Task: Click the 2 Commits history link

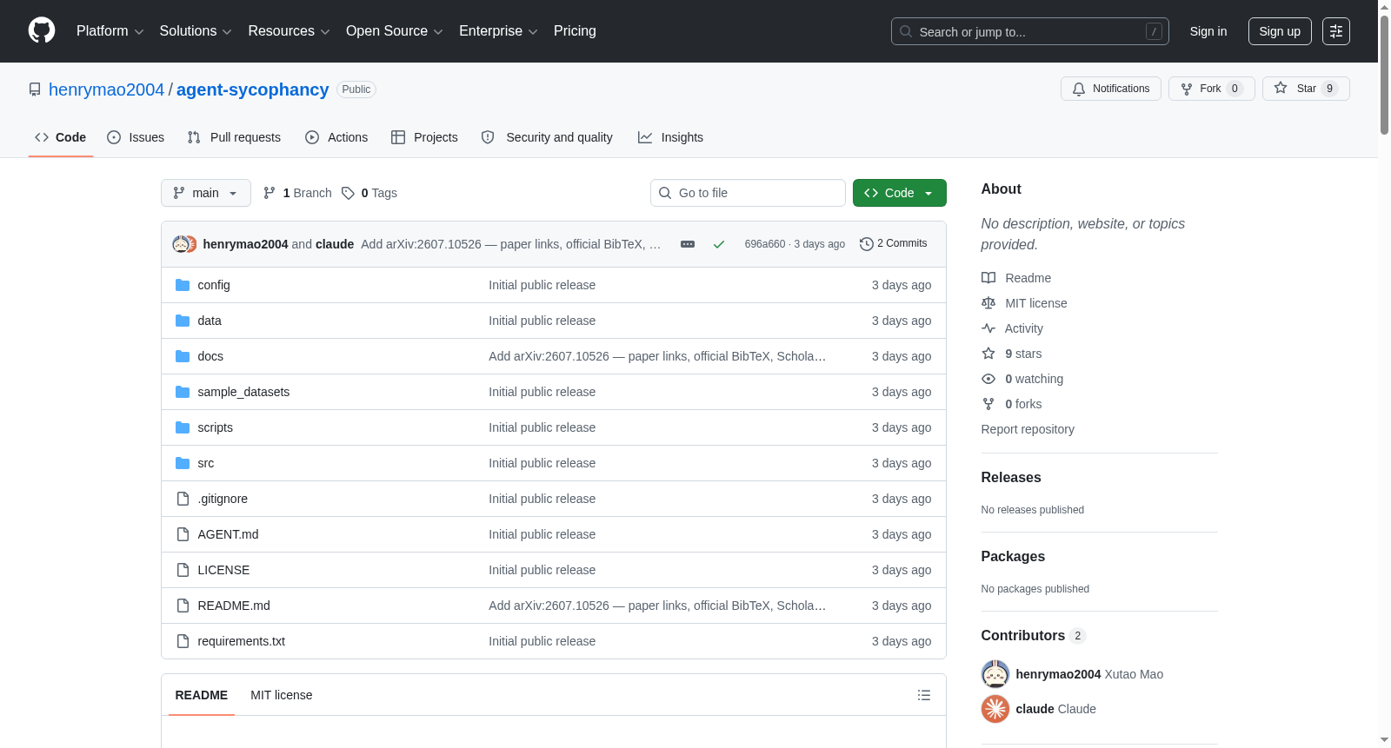Action: tap(893, 243)
